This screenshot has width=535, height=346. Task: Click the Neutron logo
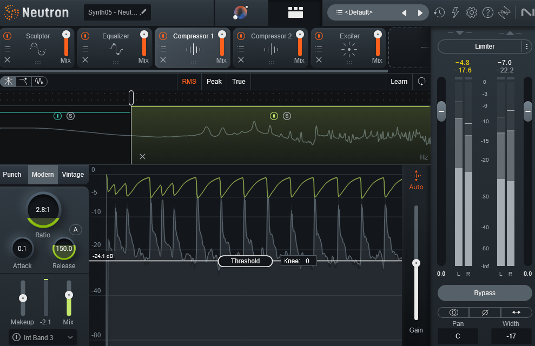point(36,12)
